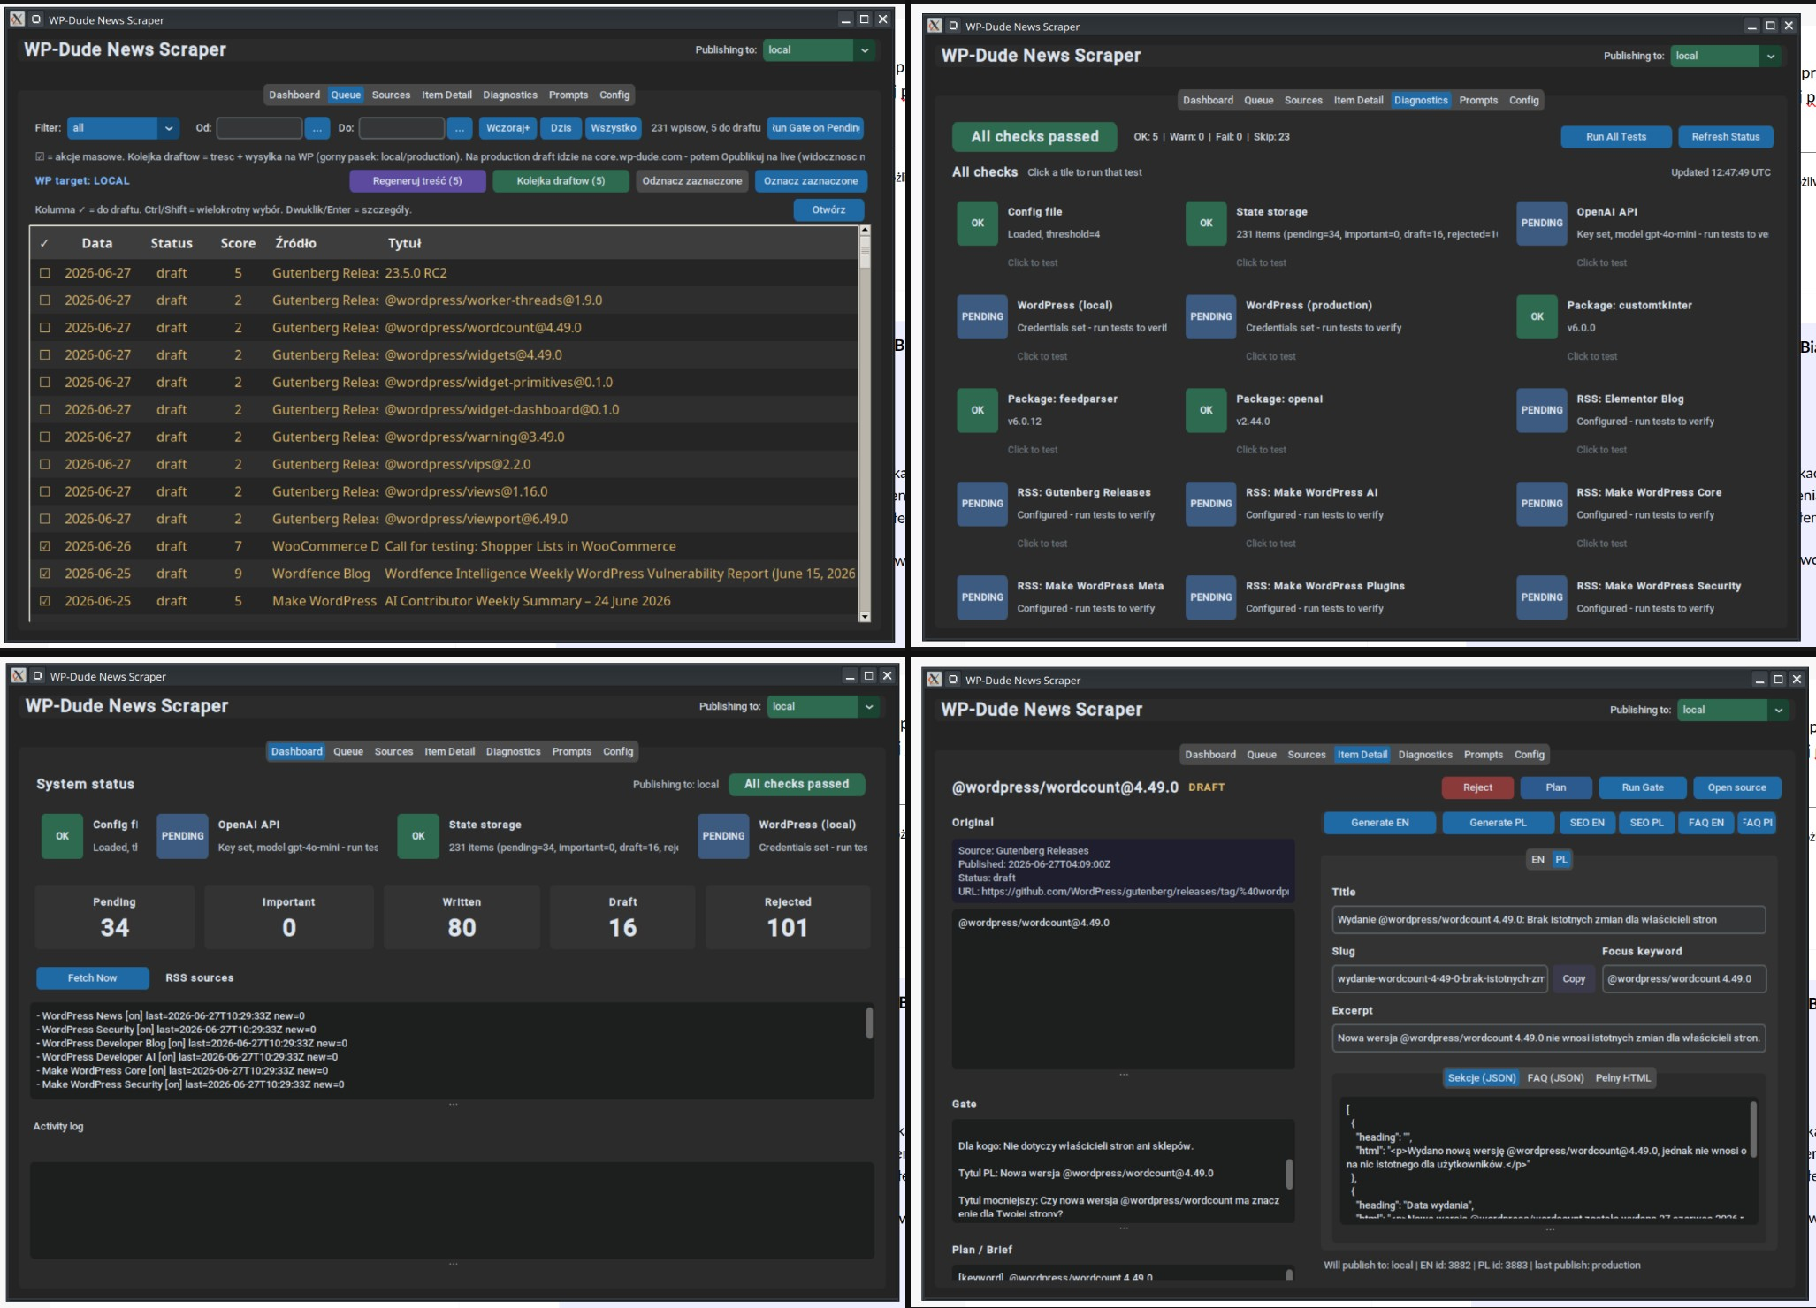1816x1308 pixels.
Task: Tick checkbox for @wordpress/viewport@6.49.0 row
Action: point(45,519)
